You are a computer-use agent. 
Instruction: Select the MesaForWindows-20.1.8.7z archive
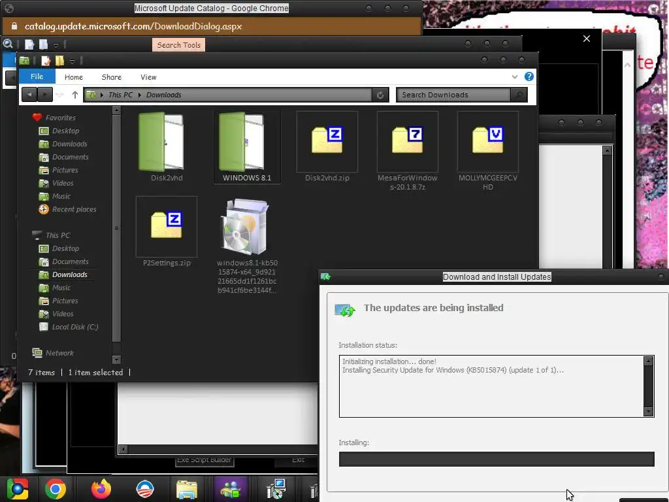click(408, 151)
